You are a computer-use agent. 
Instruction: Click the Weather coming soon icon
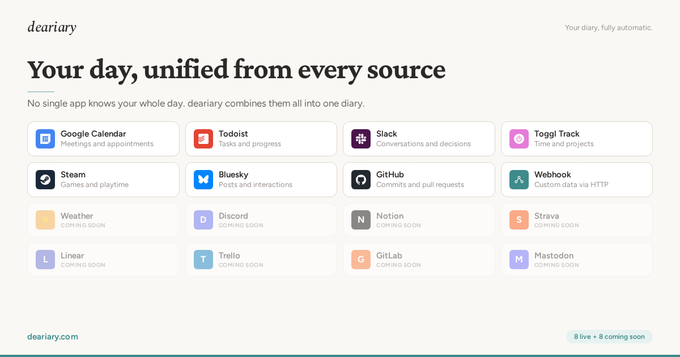click(45, 220)
